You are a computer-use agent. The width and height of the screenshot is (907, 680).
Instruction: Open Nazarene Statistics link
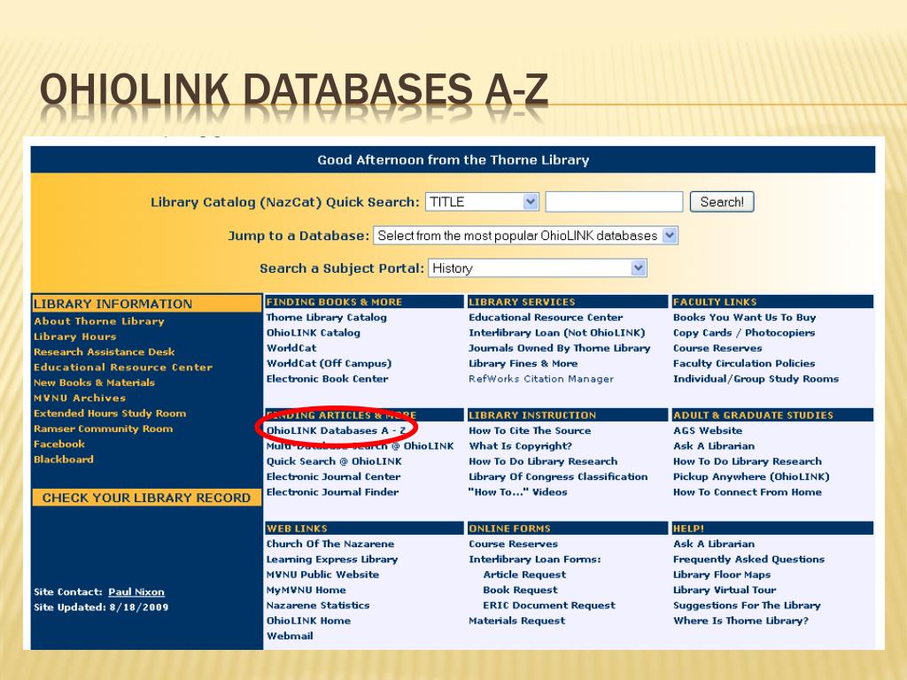(318, 605)
